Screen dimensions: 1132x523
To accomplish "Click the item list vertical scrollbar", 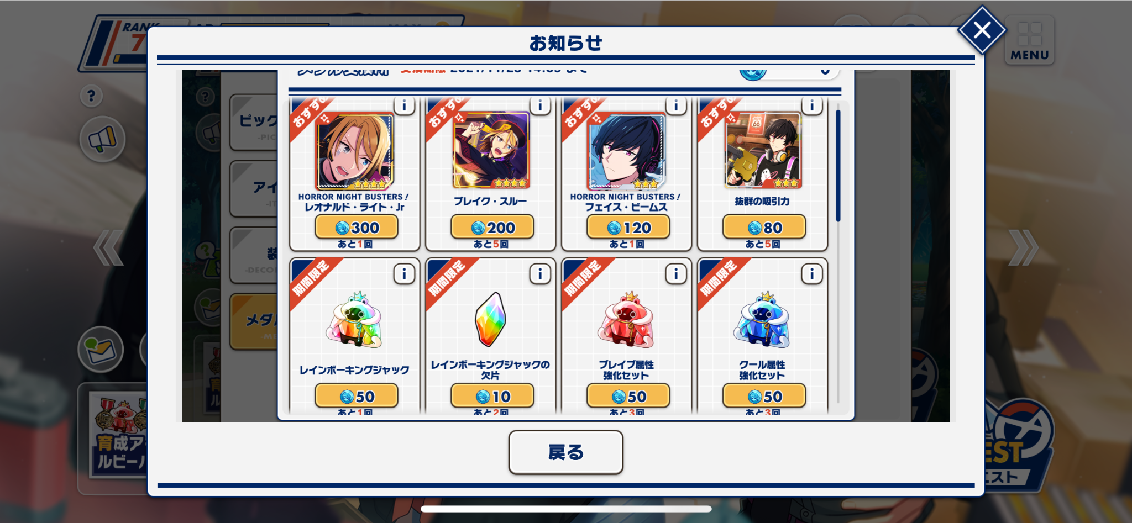I will click(838, 166).
